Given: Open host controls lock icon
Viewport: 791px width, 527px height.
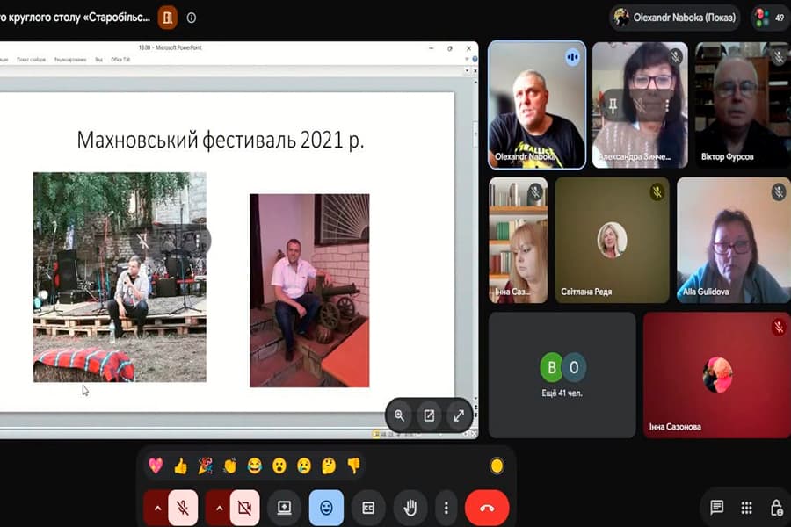Looking at the screenshot, I should [777, 508].
